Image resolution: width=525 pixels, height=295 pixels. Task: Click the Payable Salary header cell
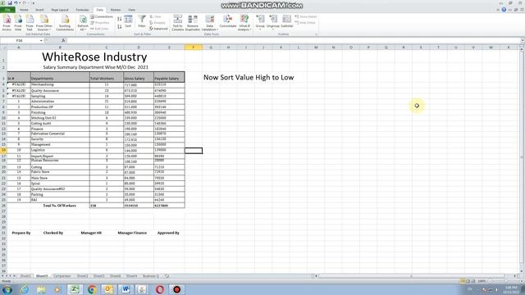pyautogui.click(x=169, y=77)
